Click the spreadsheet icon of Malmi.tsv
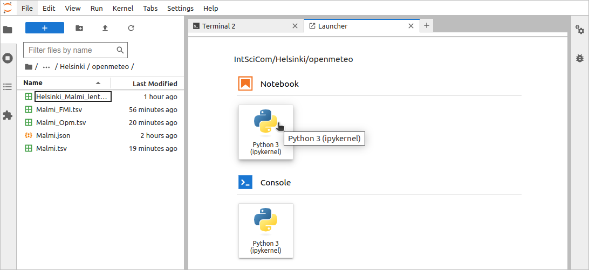 tap(28, 148)
